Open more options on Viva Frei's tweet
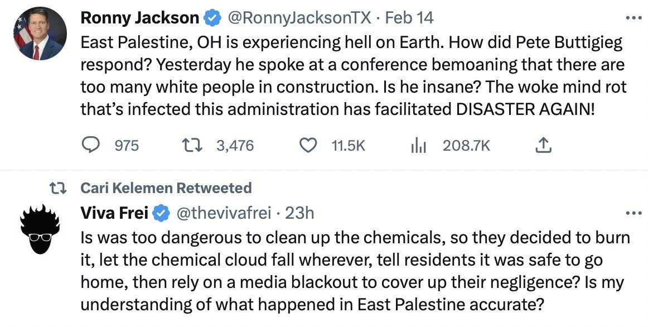The height and width of the screenshot is (327, 648). pyautogui.click(x=634, y=213)
